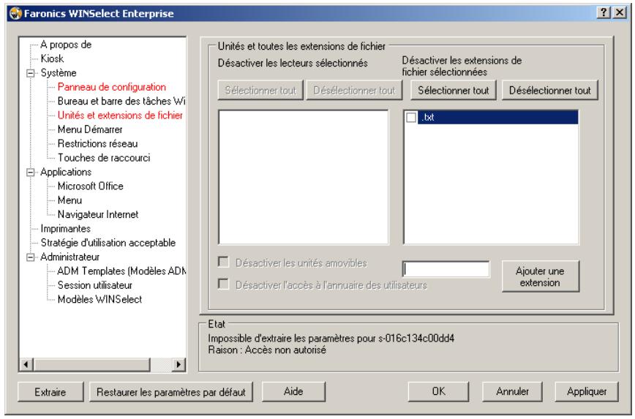Click the Extraire button
635x419 pixels.
(50, 392)
